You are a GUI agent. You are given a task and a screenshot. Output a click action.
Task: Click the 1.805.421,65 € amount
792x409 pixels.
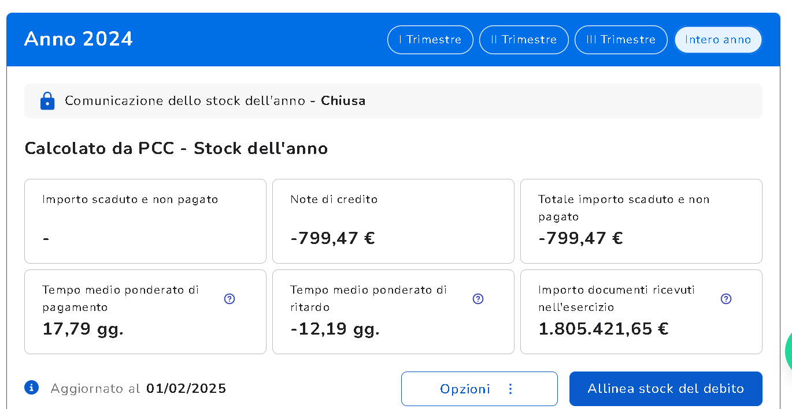(x=604, y=329)
